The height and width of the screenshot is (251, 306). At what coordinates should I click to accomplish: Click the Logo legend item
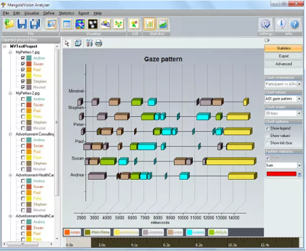tap(72, 232)
